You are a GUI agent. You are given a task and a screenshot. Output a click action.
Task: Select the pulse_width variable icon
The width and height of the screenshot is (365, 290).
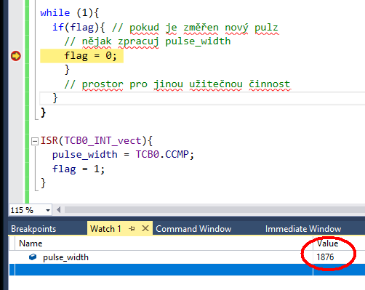coord(33,257)
